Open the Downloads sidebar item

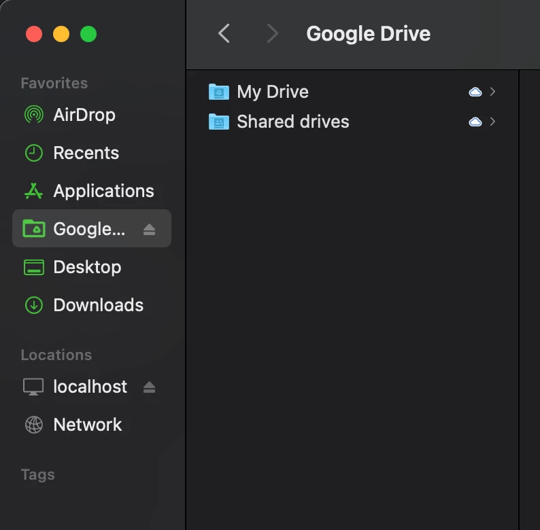coord(92,305)
